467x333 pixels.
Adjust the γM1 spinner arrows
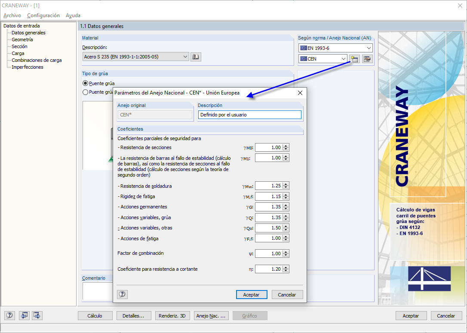(286, 158)
